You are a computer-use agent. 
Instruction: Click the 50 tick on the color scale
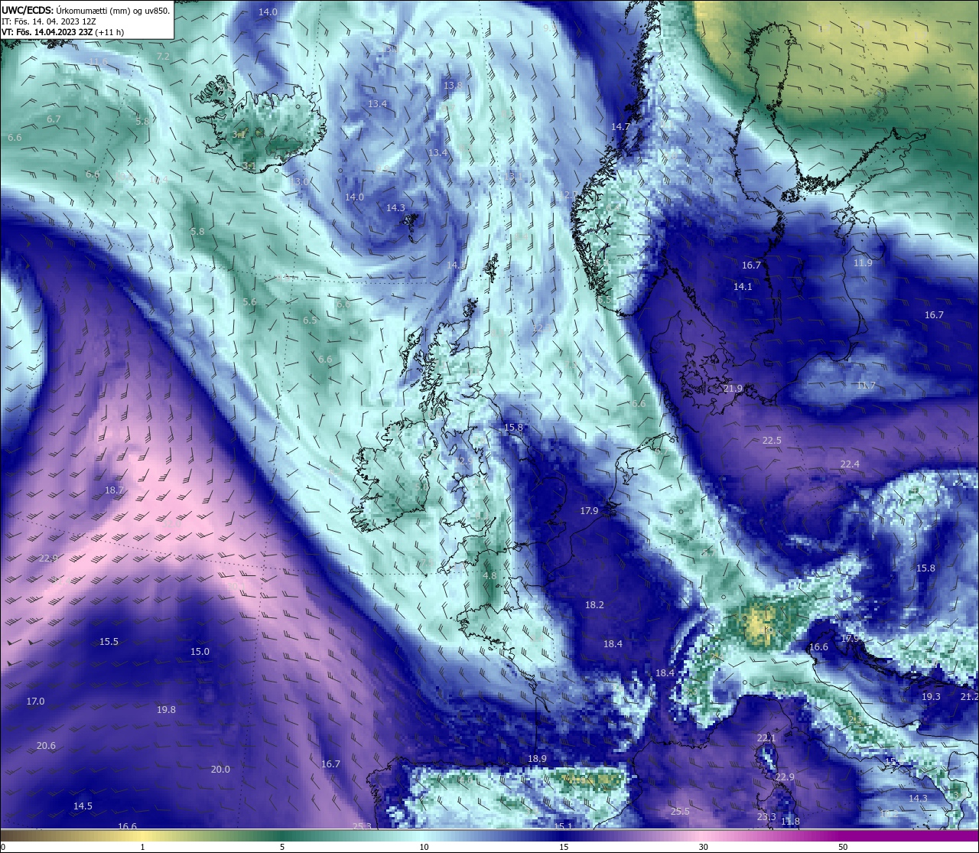click(843, 847)
